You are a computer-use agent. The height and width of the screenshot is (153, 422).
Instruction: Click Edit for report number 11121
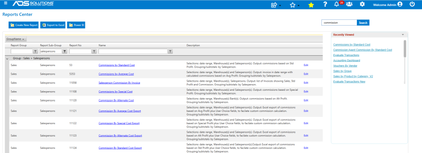[x=306, y=111]
